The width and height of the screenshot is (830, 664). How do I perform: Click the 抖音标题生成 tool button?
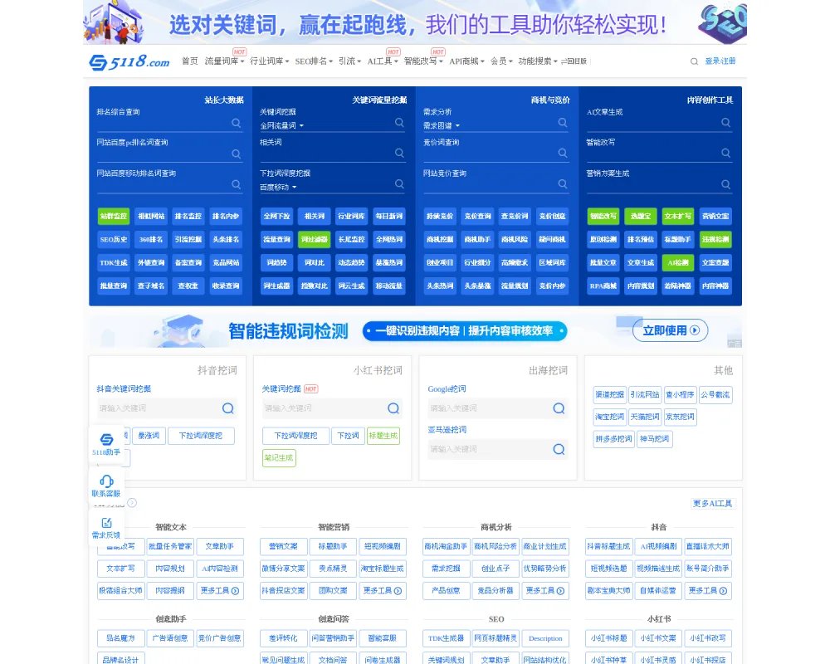click(609, 546)
